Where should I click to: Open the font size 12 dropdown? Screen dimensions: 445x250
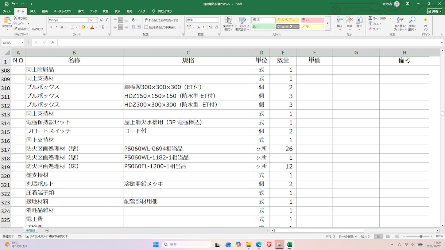coord(96,20)
